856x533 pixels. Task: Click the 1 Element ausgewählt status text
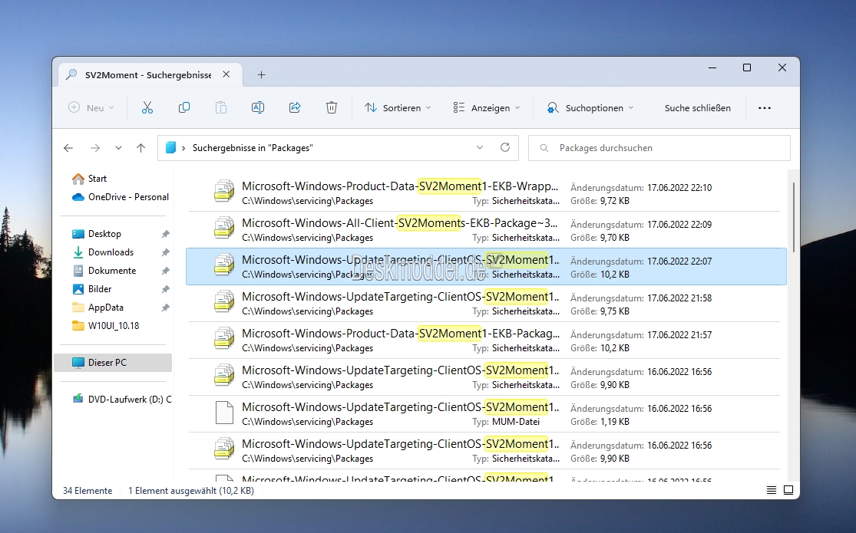pos(191,491)
